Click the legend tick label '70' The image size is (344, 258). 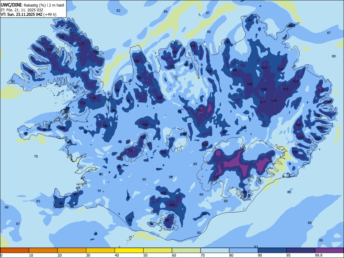click(203, 255)
